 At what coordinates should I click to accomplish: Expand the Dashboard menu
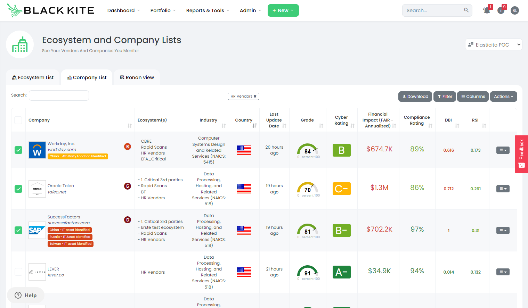point(123,10)
